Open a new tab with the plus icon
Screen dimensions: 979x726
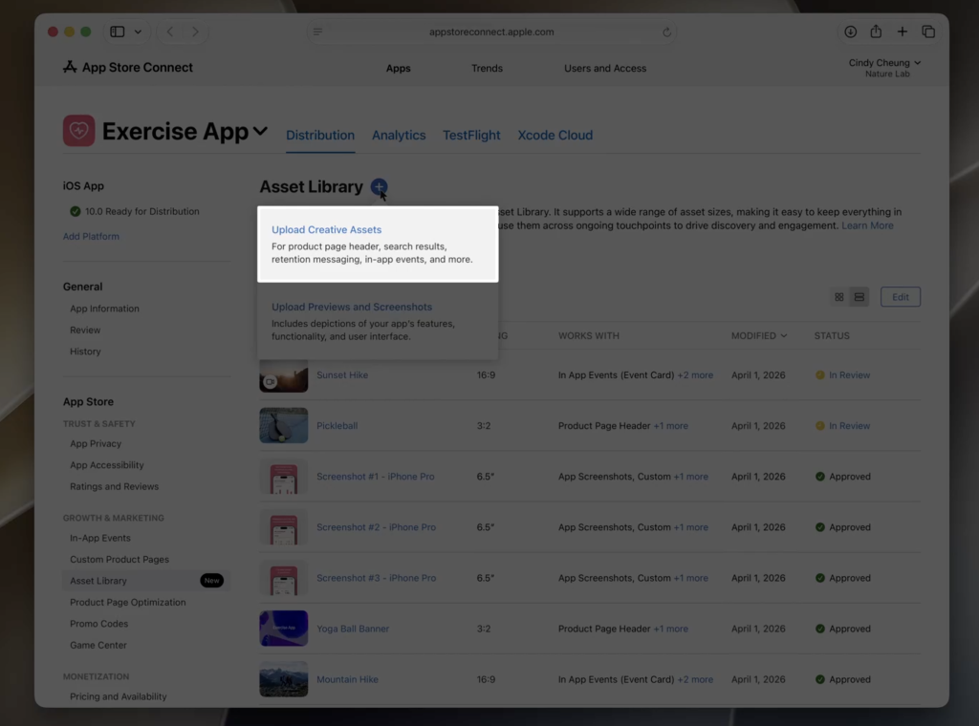903,32
